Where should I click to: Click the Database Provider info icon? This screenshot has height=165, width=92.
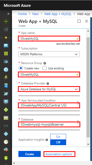click(x=47, y=84)
